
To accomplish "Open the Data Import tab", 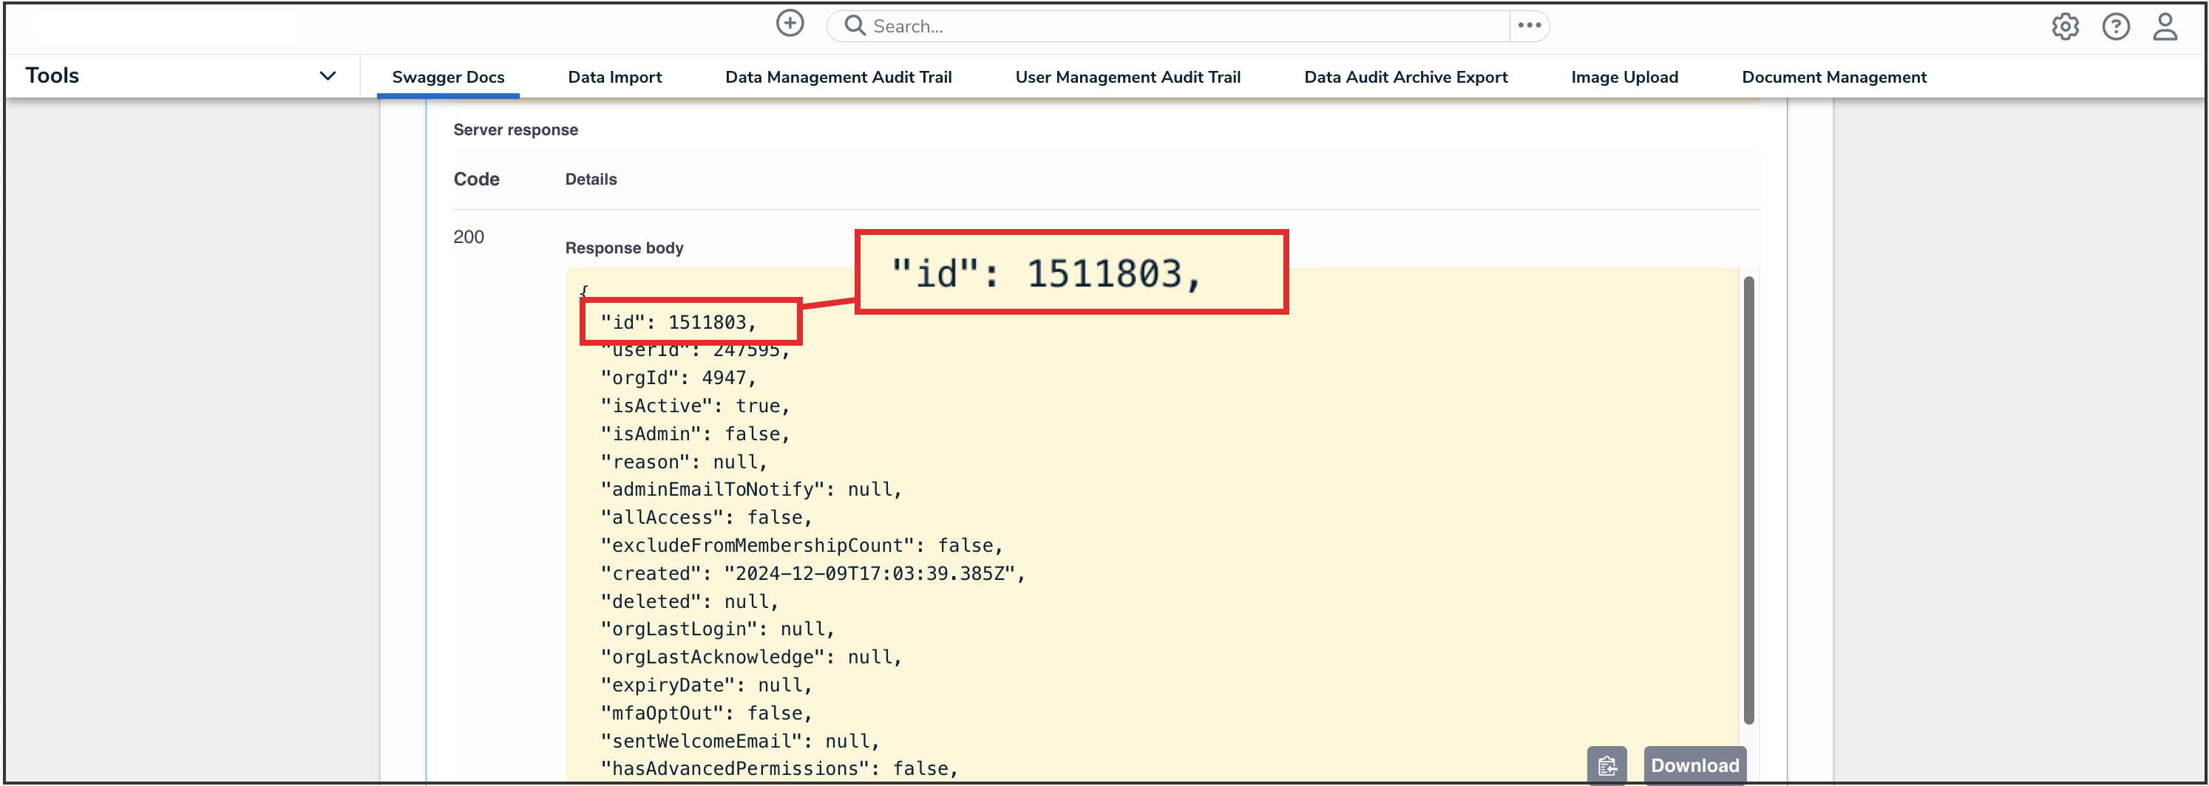I will (614, 77).
